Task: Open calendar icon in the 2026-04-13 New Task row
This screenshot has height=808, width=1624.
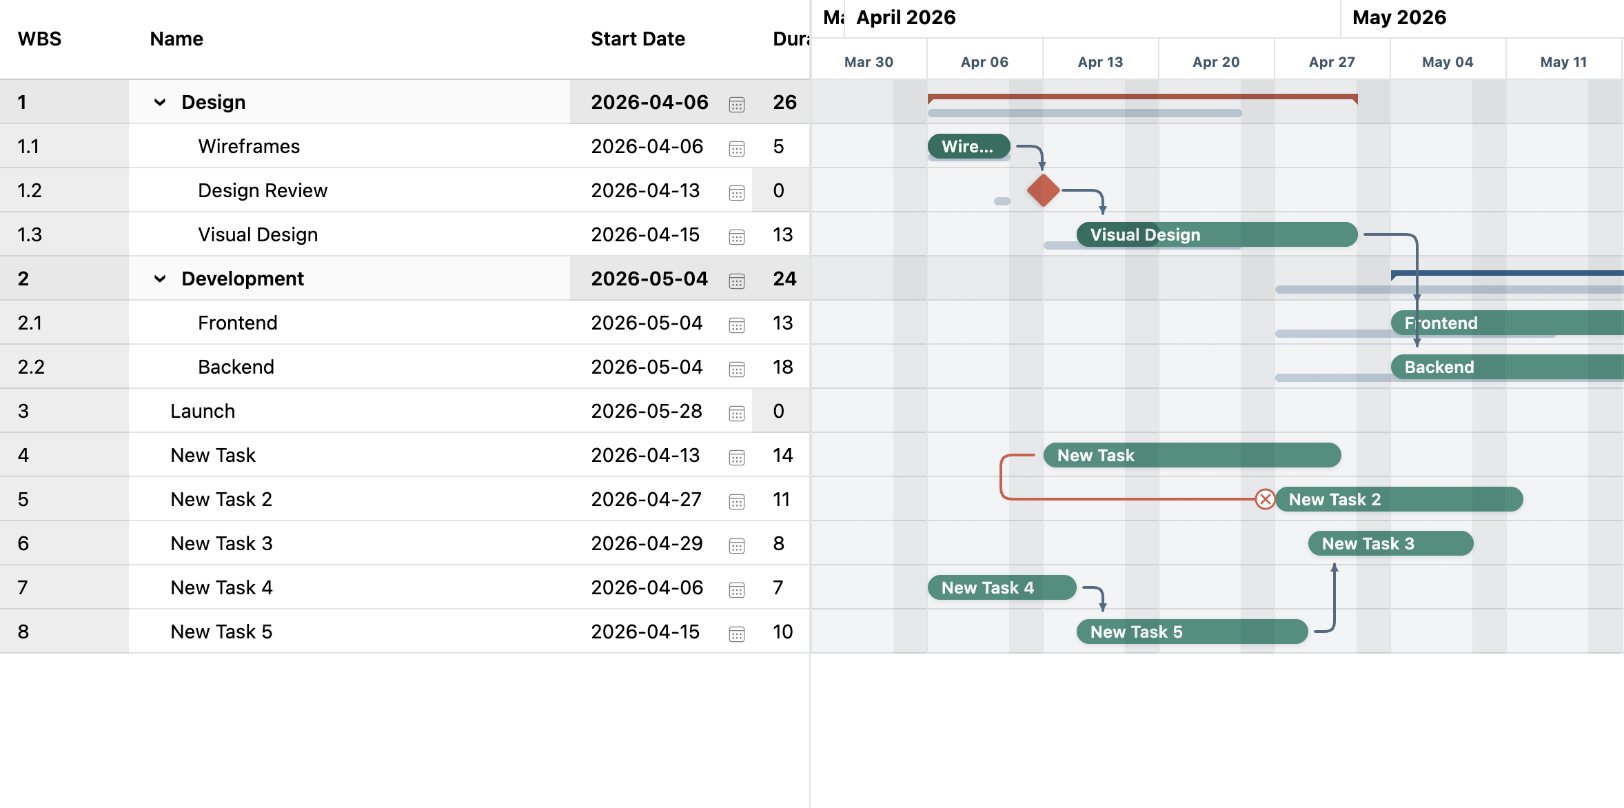Action: pyautogui.click(x=737, y=457)
